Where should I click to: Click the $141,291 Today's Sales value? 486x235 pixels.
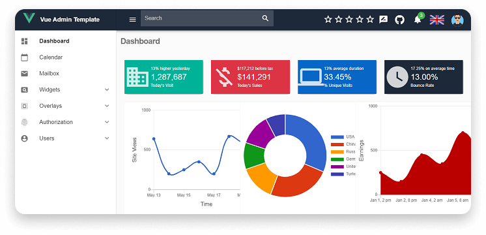point(254,77)
